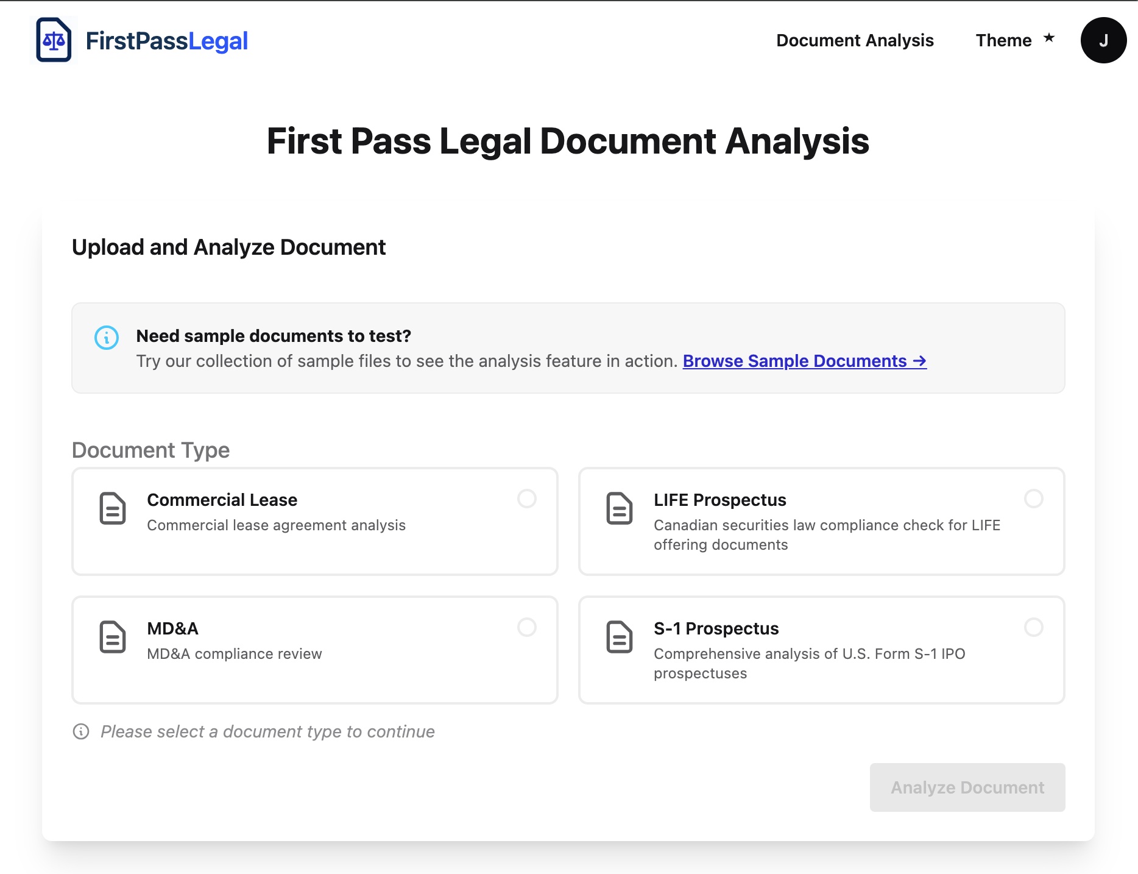Choose the S-1 Prospectus radio button
The image size is (1138, 874).
[x=1033, y=627]
